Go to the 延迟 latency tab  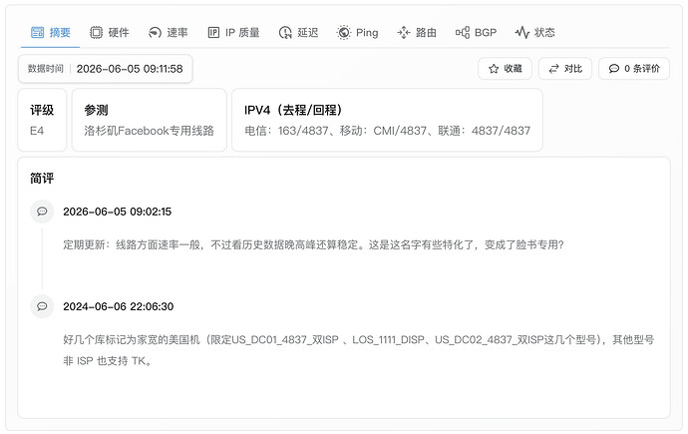[x=298, y=33]
